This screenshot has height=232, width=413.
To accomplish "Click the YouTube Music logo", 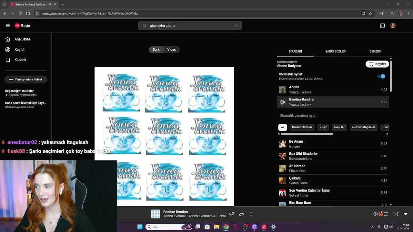I will tap(22, 25).
